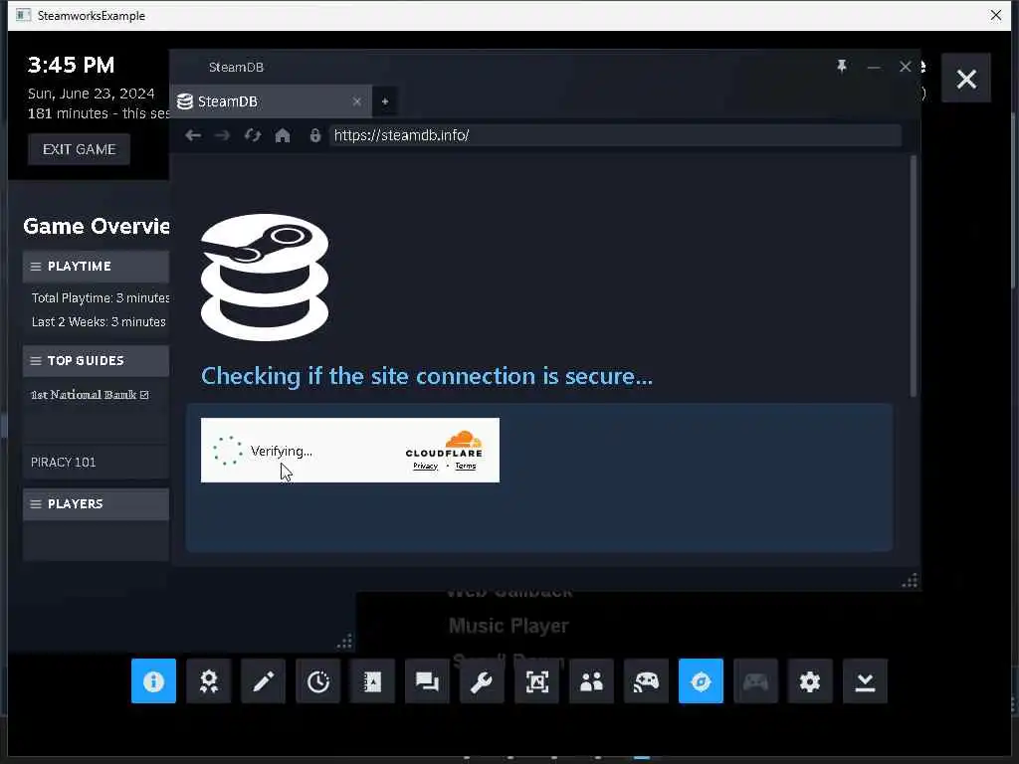Click the large SteamDB logo

[265, 277]
